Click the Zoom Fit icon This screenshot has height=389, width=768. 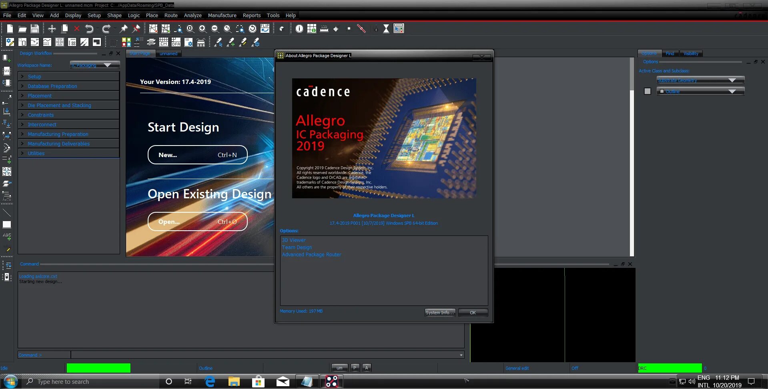(190, 28)
